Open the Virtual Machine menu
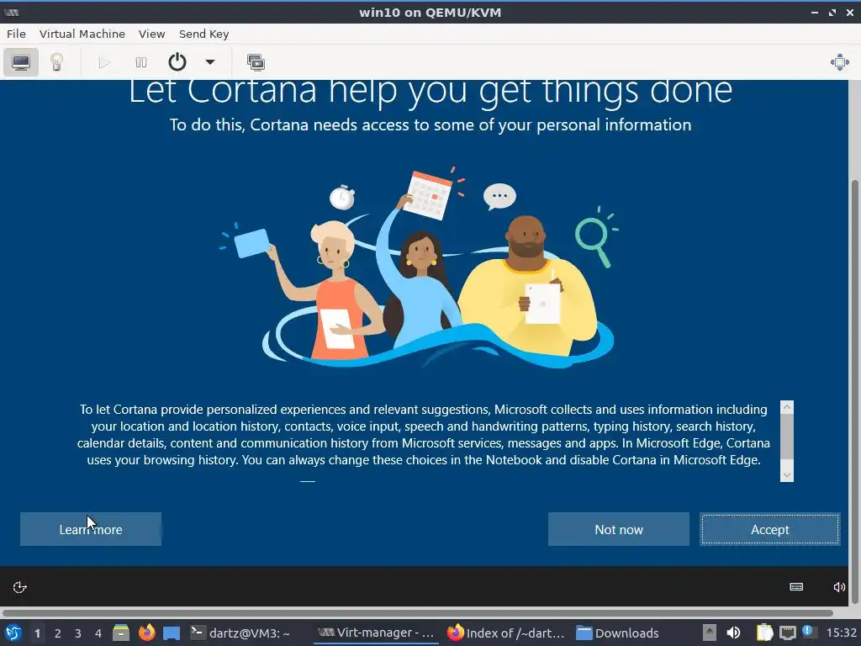This screenshot has width=861, height=646. (82, 34)
